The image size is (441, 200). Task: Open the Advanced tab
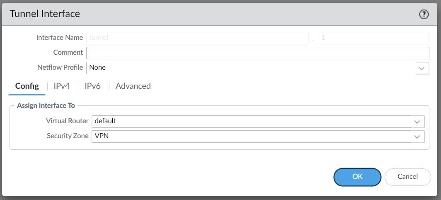[133, 86]
